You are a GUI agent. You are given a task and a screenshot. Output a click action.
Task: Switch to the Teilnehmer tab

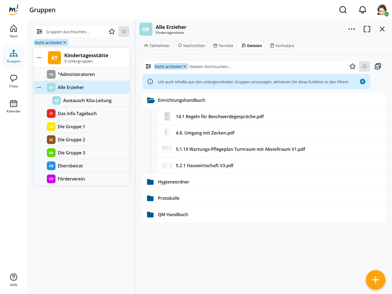[157, 46]
